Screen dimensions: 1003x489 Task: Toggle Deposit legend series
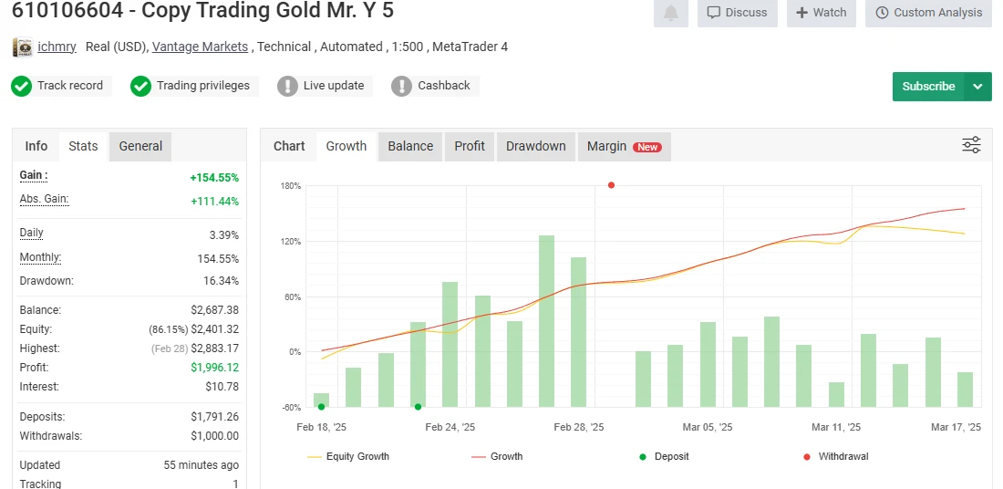click(665, 456)
